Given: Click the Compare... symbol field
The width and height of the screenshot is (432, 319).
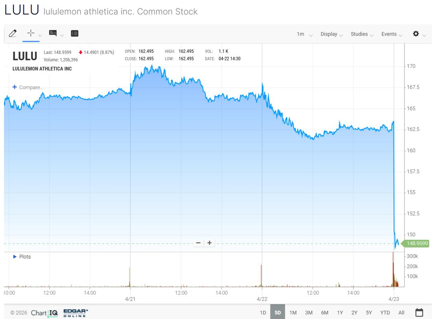Looking at the screenshot, I should (28, 87).
